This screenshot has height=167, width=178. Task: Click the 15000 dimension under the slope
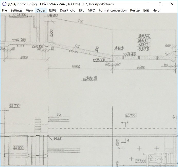(x=76, y=66)
